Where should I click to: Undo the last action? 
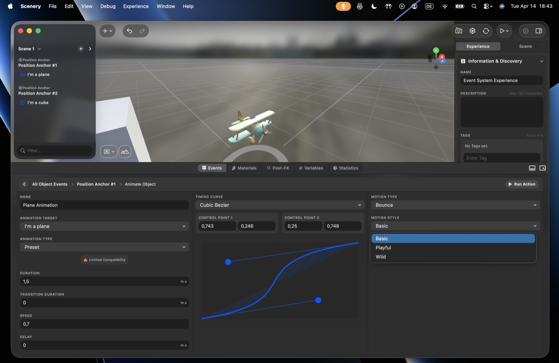(129, 31)
